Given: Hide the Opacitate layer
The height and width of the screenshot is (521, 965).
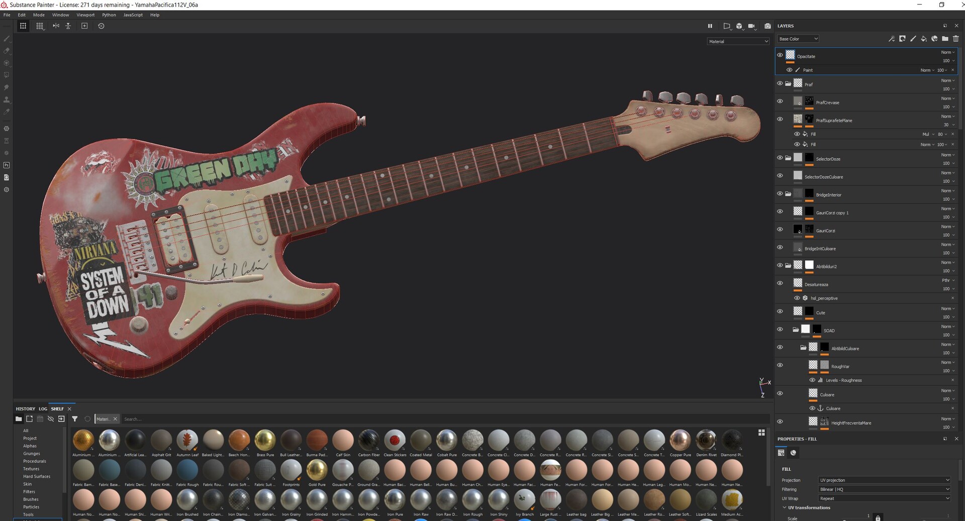Looking at the screenshot, I should tap(780, 55).
